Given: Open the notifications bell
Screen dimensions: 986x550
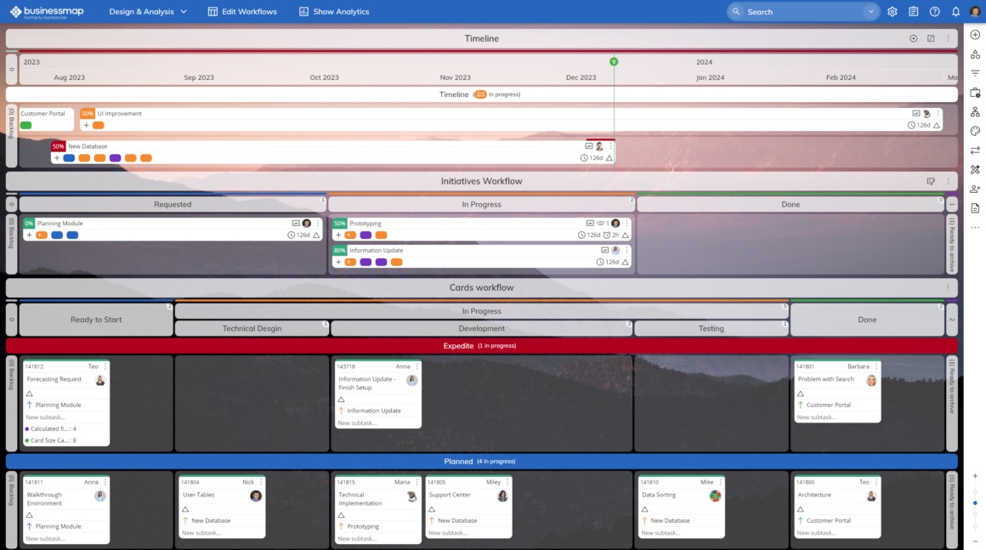Looking at the screenshot, I should 955,11.
